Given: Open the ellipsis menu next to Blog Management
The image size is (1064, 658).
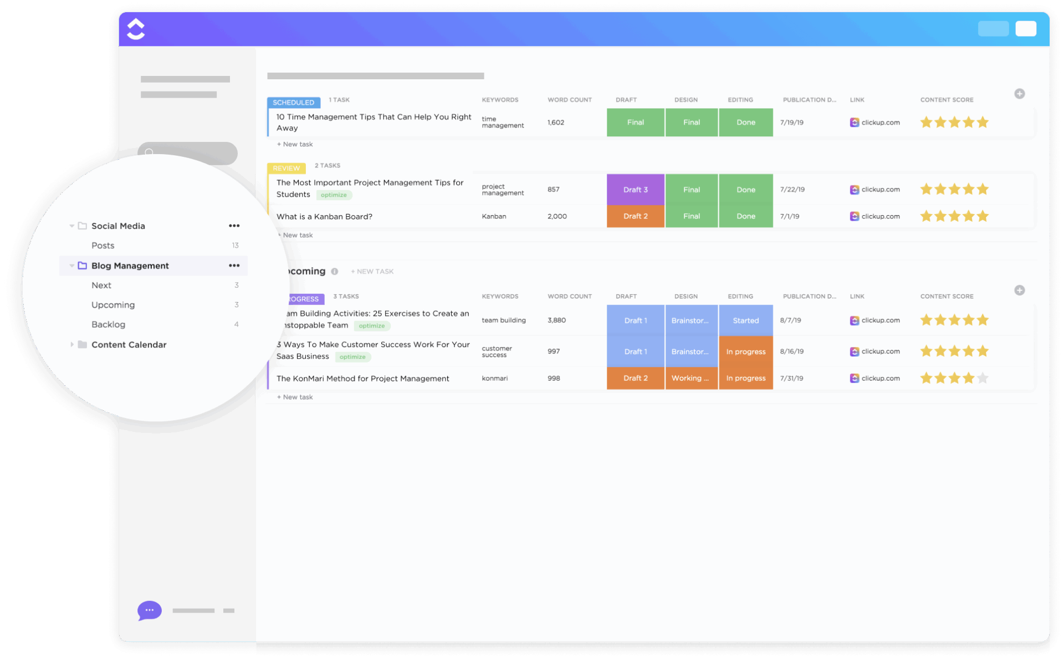Looking at the screenshot, I should (x=234, y=266).
